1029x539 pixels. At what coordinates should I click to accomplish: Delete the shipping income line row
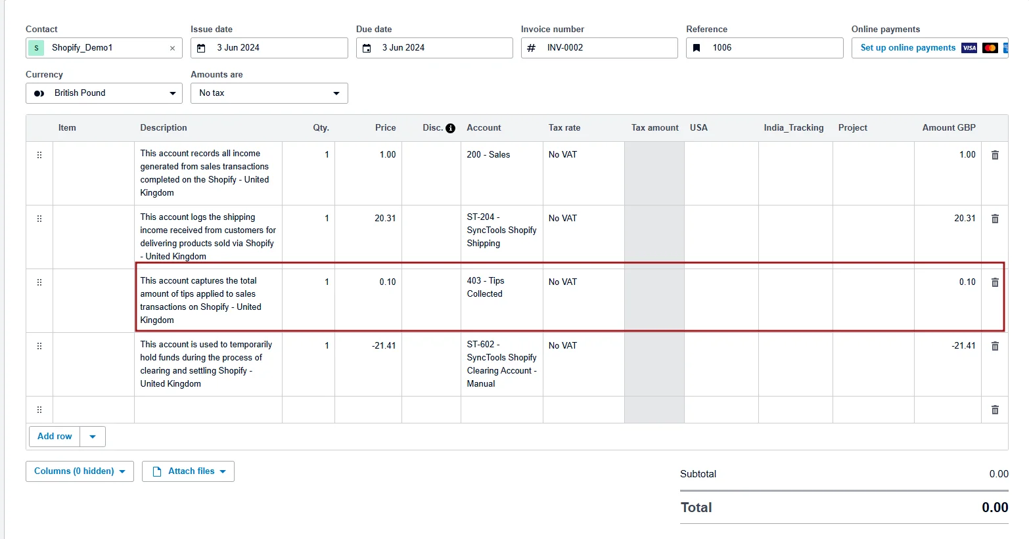point(995,219)
